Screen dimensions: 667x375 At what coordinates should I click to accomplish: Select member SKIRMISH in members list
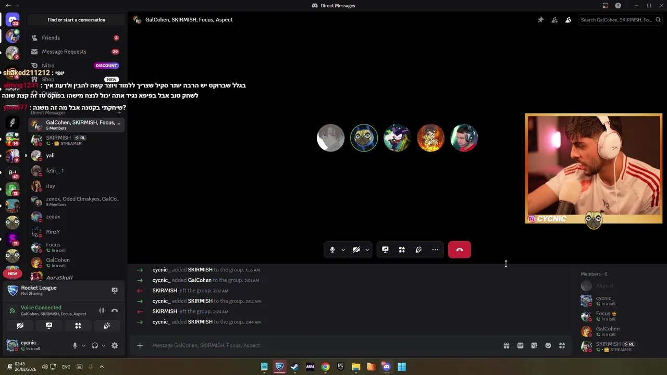click(620, 346)
